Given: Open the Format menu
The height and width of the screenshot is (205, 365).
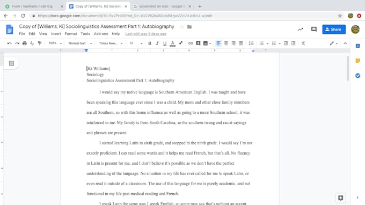Looking at the screenshot, I should (x=71, y=34).
